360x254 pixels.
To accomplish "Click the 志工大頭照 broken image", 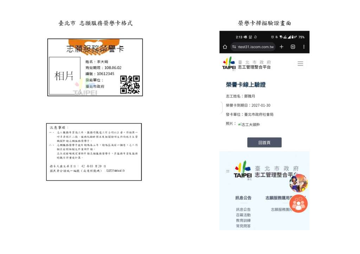I will coord(249,124).
